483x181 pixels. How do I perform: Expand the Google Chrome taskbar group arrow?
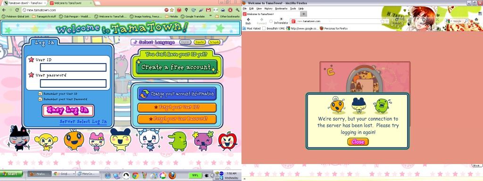(x=74, y=174)
